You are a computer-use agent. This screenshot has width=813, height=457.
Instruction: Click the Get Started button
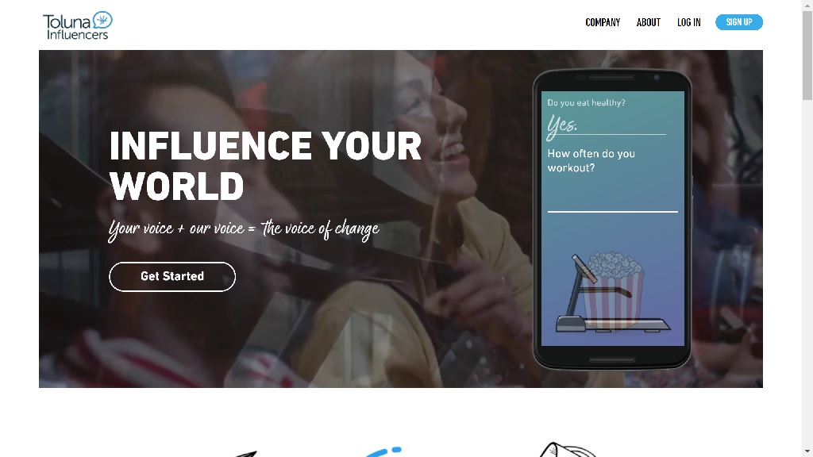[x=172, y=277]
